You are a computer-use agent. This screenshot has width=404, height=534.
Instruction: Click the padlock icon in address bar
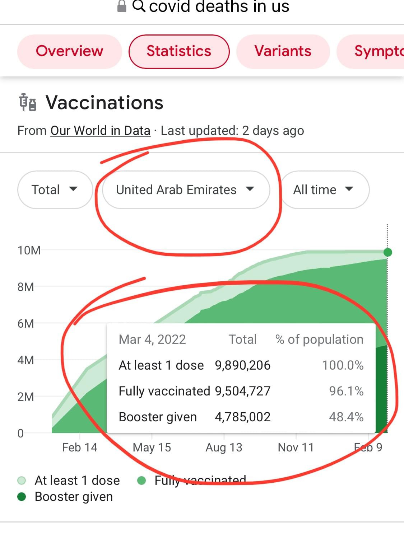[122, 6]
